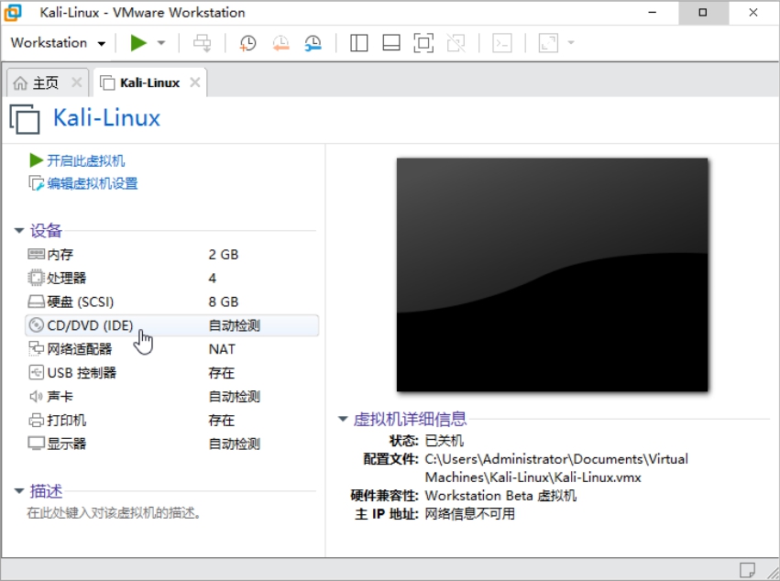The width and height of the screenshot is (780, 581).
Task: Collapse the 设备 section
Action: 19,231
